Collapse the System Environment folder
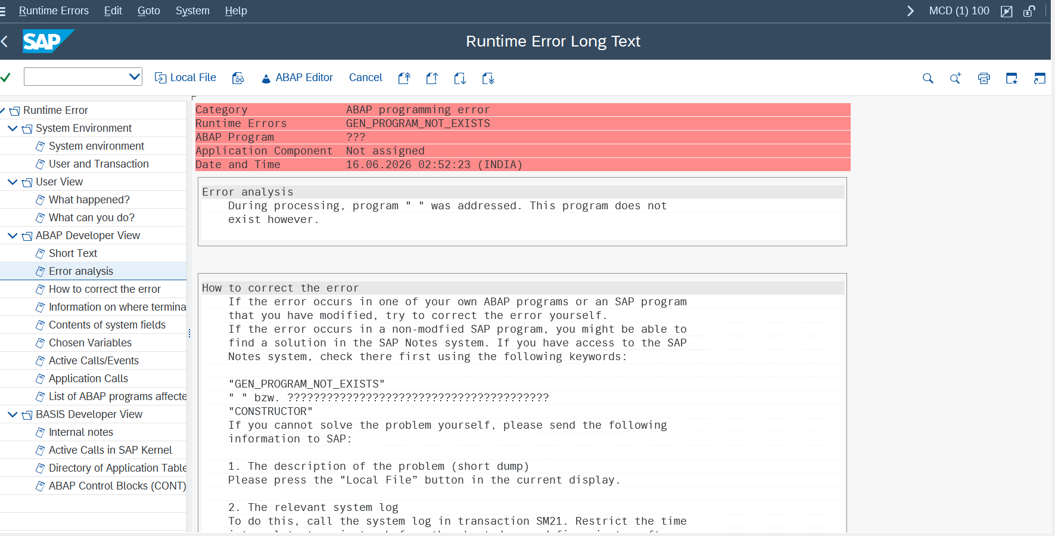The width and height of the screenshot is (1055, 536). coord(13,128)
